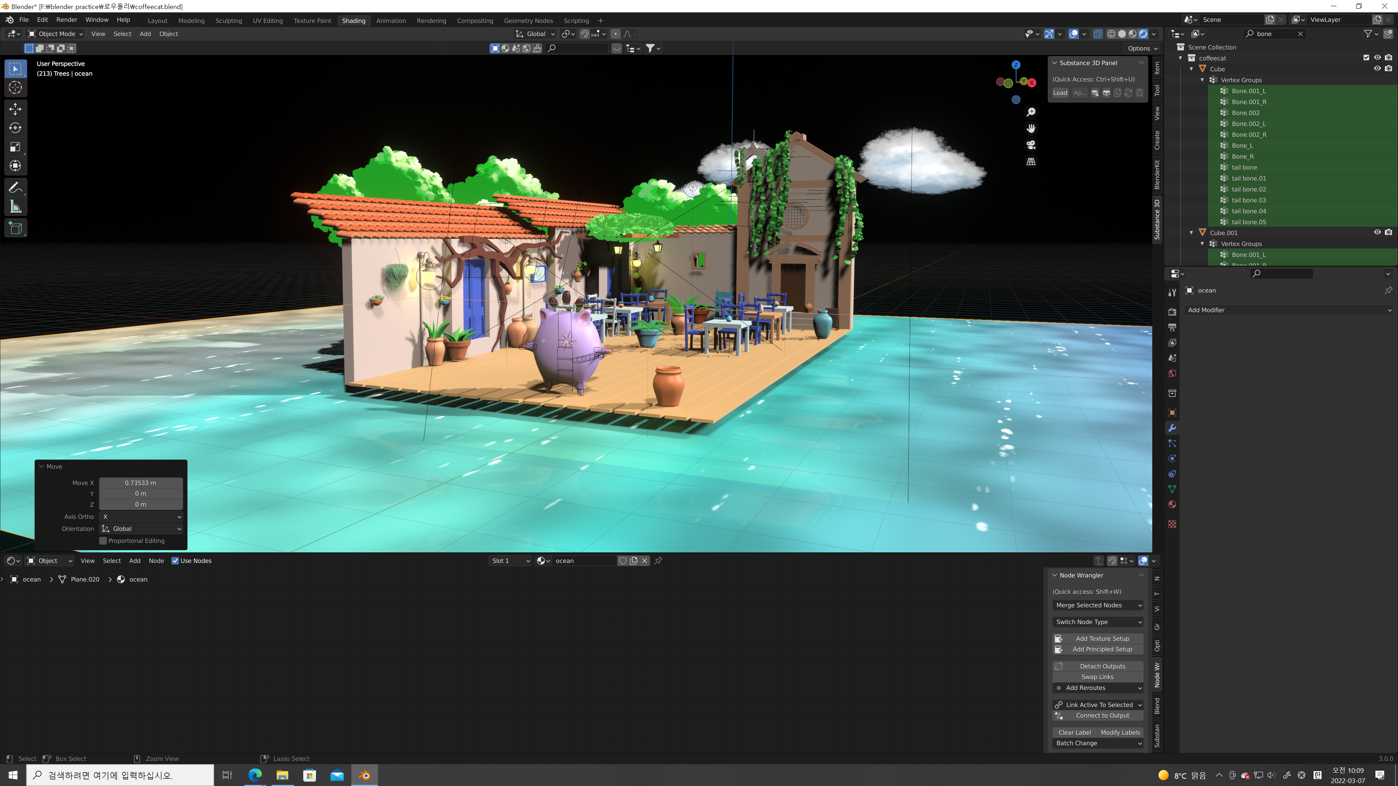Click the Add Cube tool
The height and width of the screenshot is (786, 1398).
coord(15,229)
